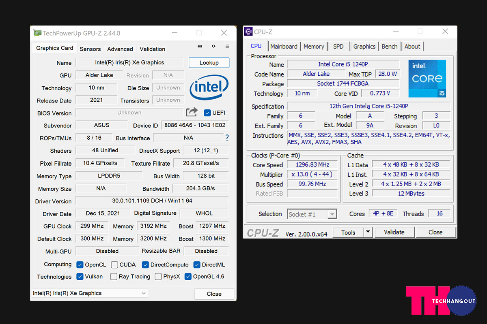Switch to the Advanced tab in GPU-Z
487x324 pixels.
[120, 49]
